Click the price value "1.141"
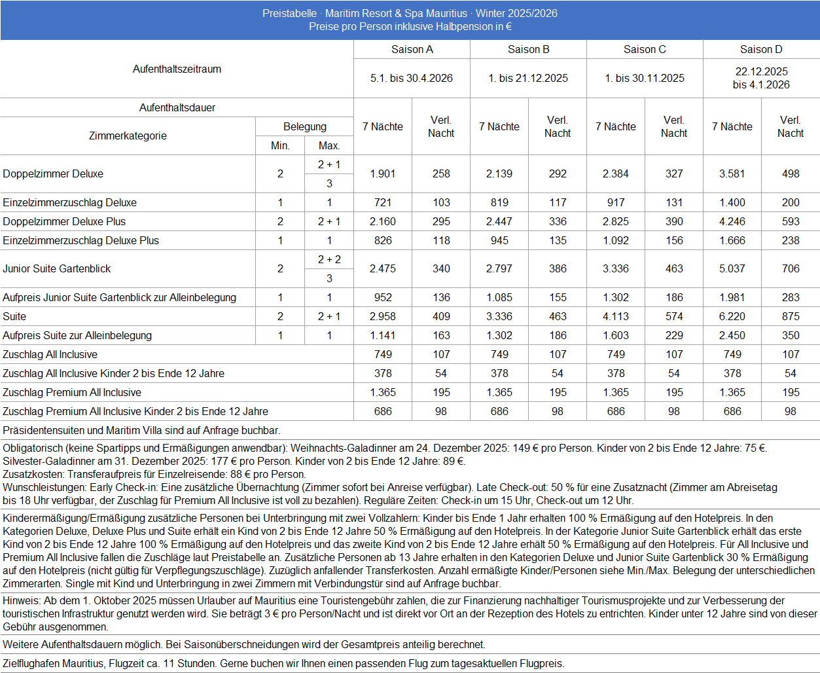Image resolution: width=820 pixels, height=673 pixels. pyautogui.click(x=383, y=335)
